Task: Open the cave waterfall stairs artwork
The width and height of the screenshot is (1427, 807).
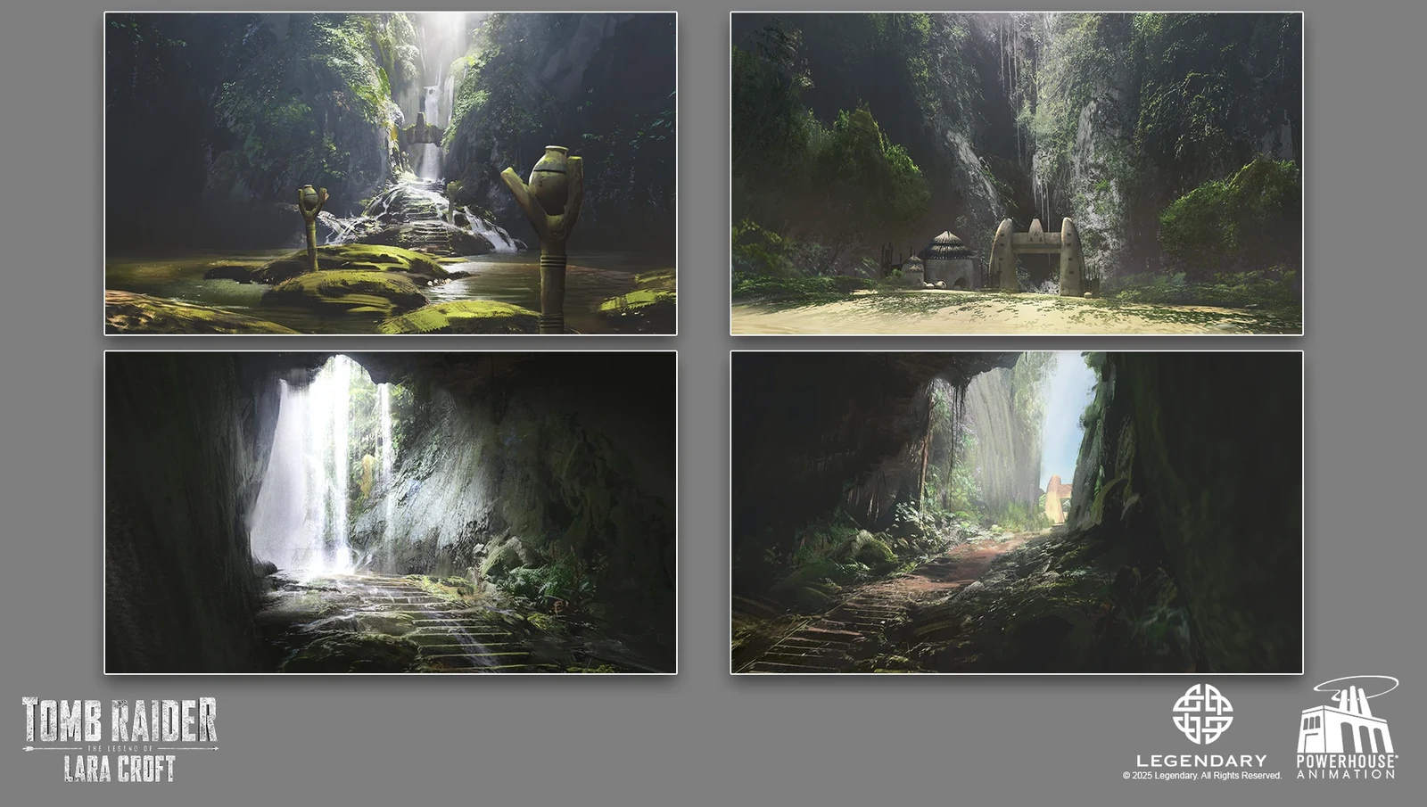Action: point(391,513)
